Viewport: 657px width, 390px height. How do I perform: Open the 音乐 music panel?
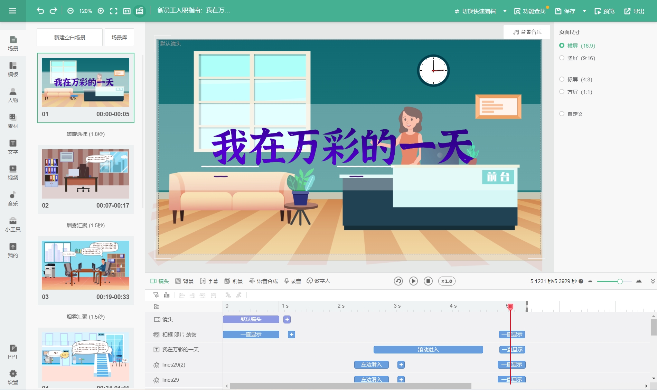coord(13,199)
